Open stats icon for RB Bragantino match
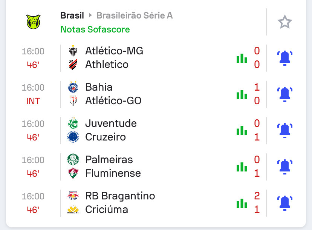 coord(242,203)
